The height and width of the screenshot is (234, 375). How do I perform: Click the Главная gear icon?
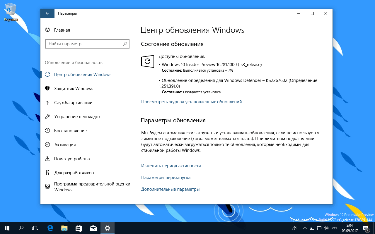[47, 30]
